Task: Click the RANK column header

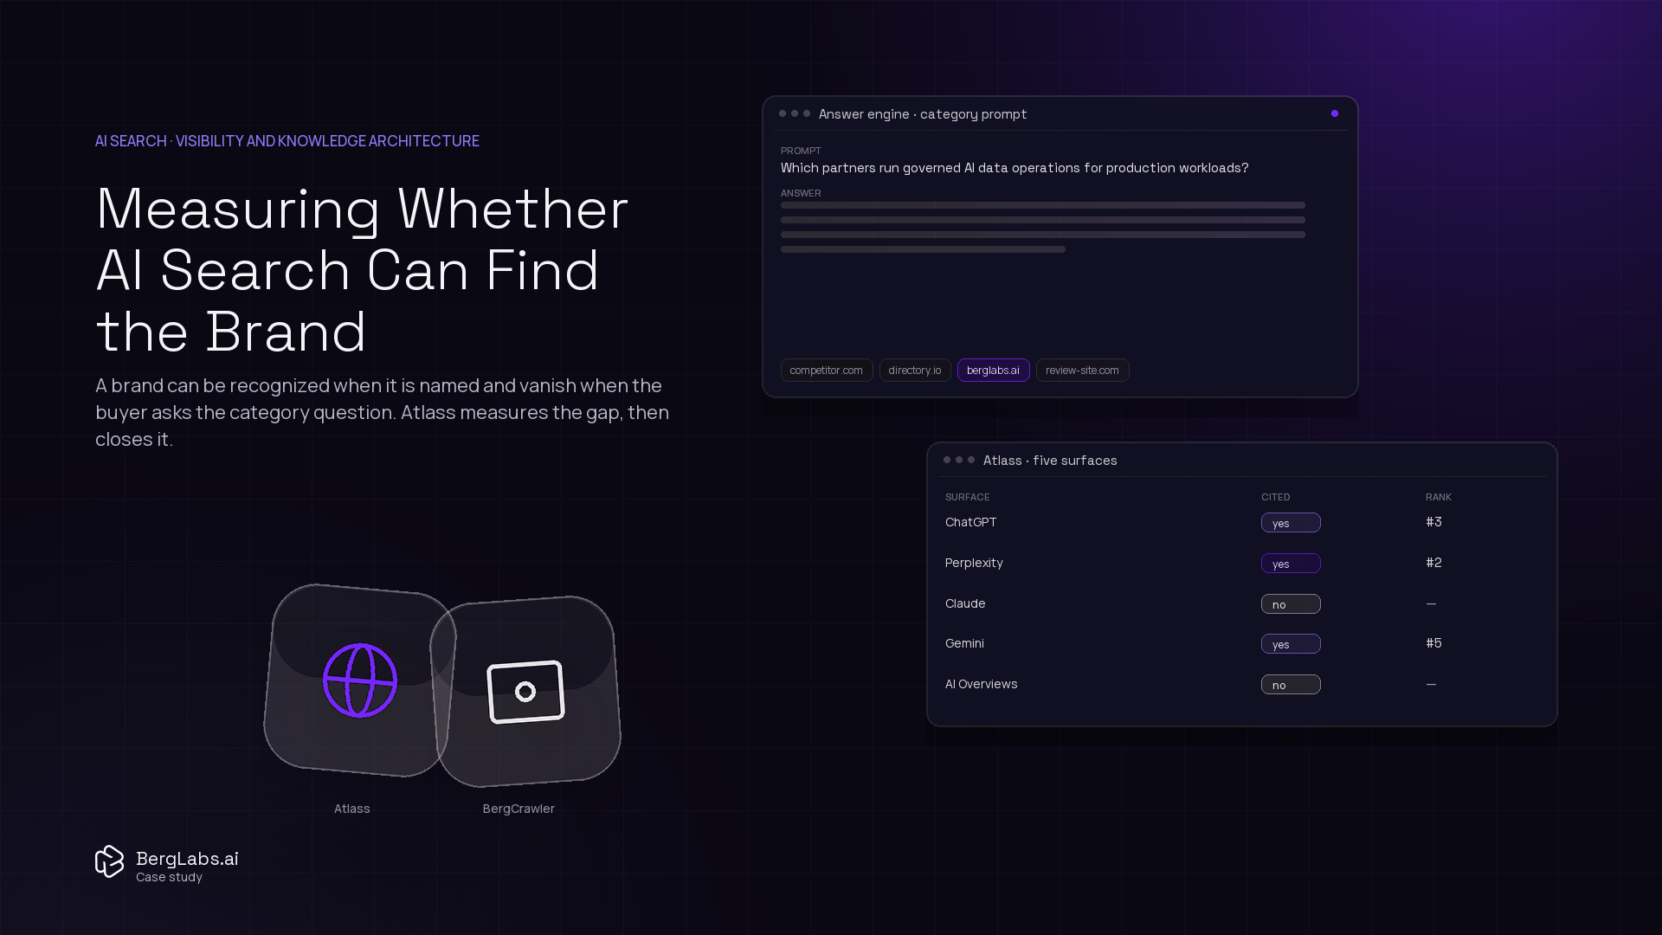Action: [x=1439, y=497]
